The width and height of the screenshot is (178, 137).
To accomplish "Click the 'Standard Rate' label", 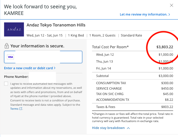I will (131, 35).
